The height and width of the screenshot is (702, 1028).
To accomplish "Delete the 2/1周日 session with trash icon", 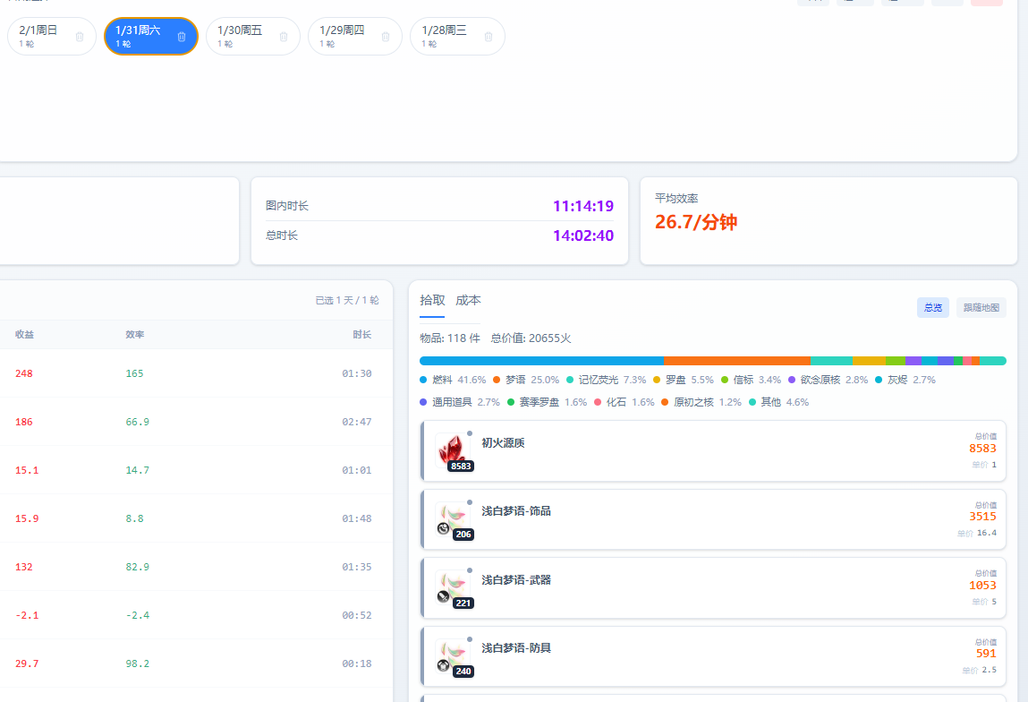I will point(80,37).
